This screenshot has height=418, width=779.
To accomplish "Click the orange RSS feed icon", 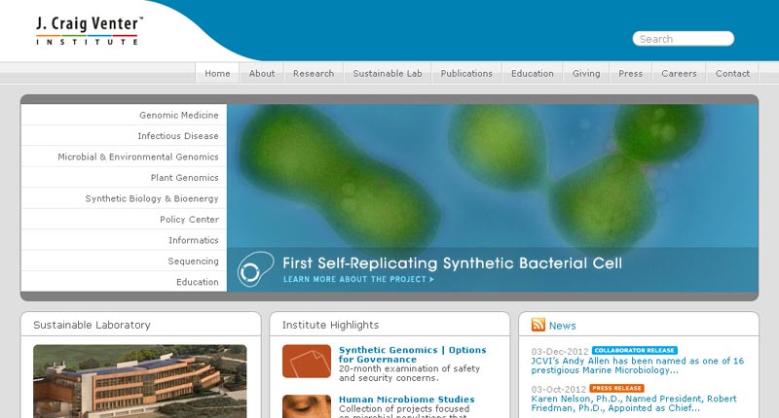I will pyautogui.click(x=538, y=325).
